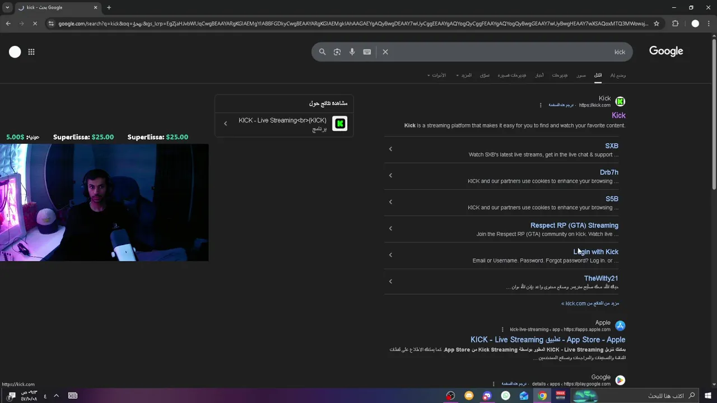Click the taskbar clock and date
This screenshot has height=403, width=717.
click(x=30, y=396)
